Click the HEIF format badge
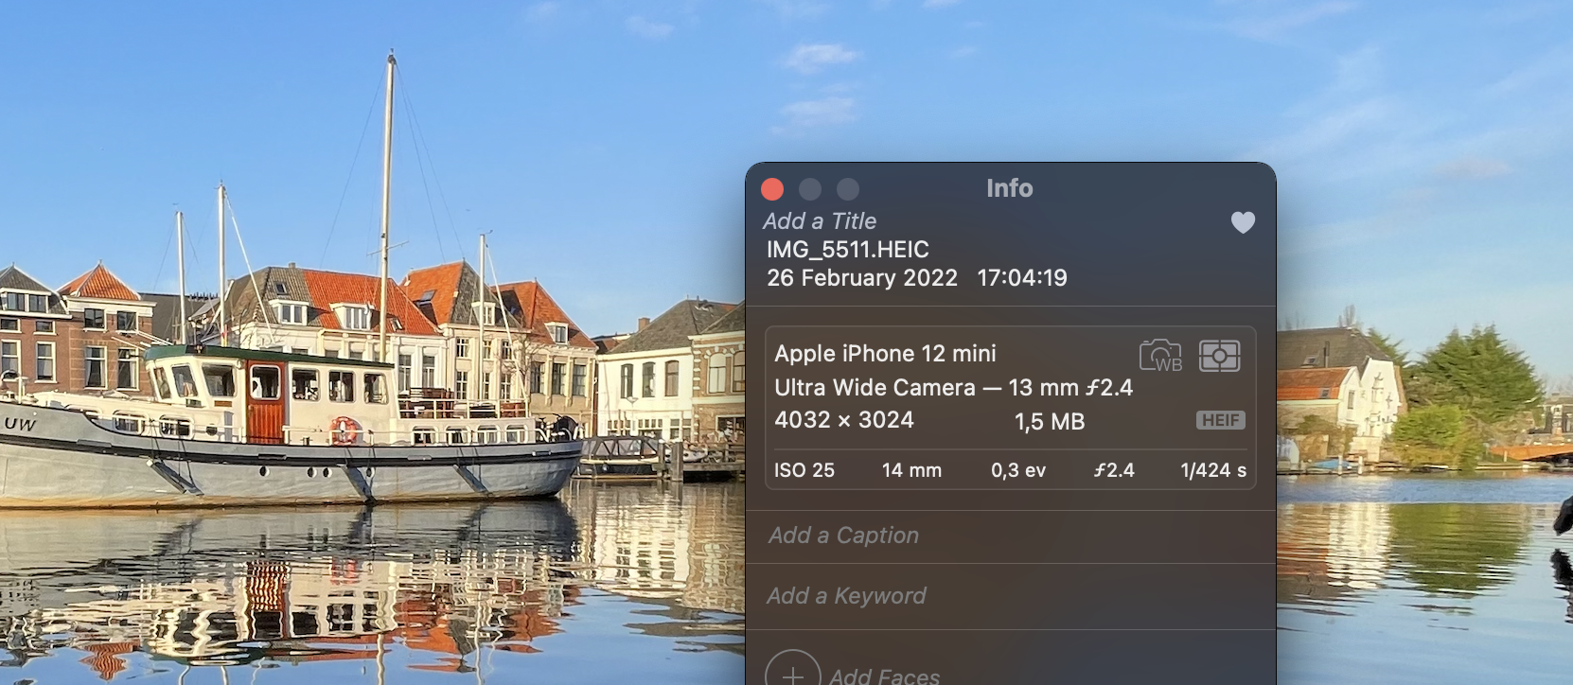The image size is (1573, 685). [1220, 420]
